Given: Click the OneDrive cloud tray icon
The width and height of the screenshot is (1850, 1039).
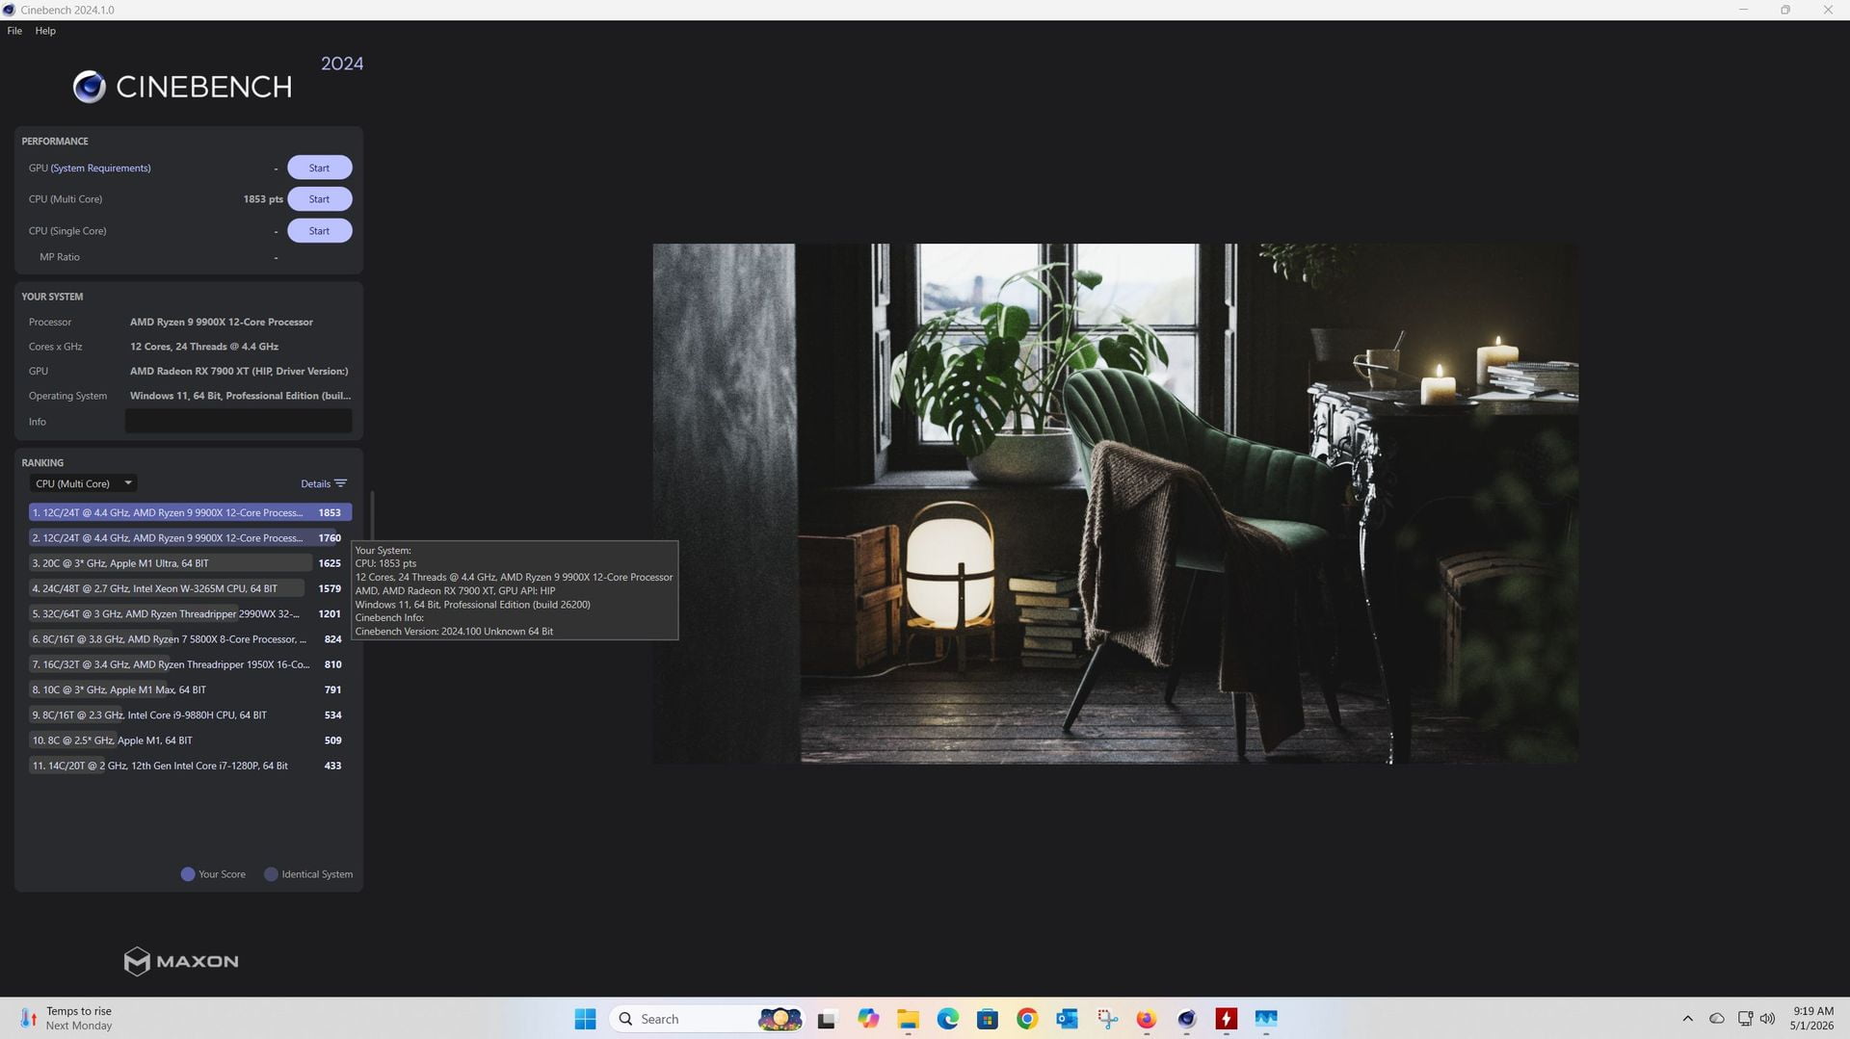Looking at the screenshot, I should click(1717, 1019).
